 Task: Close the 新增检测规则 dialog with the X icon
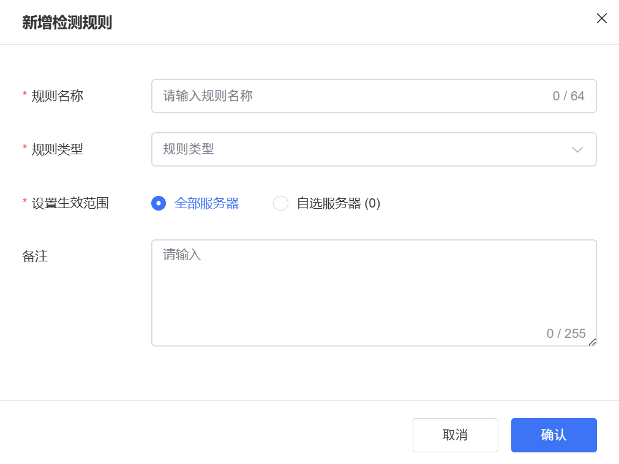click(601, 18)
